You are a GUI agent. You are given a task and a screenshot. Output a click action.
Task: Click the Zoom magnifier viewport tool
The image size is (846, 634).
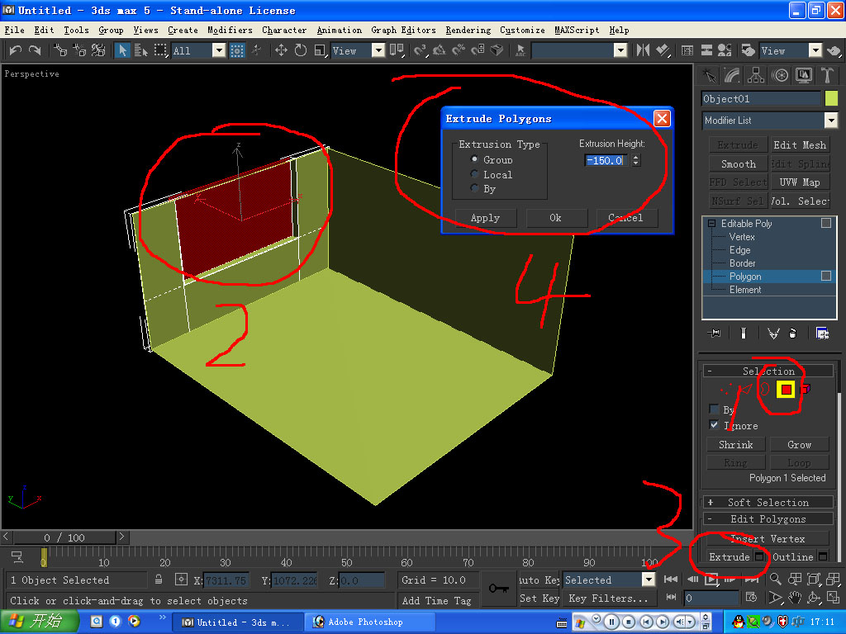click(775, 579)
